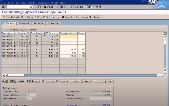Click the Generate Shortcut icon

(x=91, y=7)
